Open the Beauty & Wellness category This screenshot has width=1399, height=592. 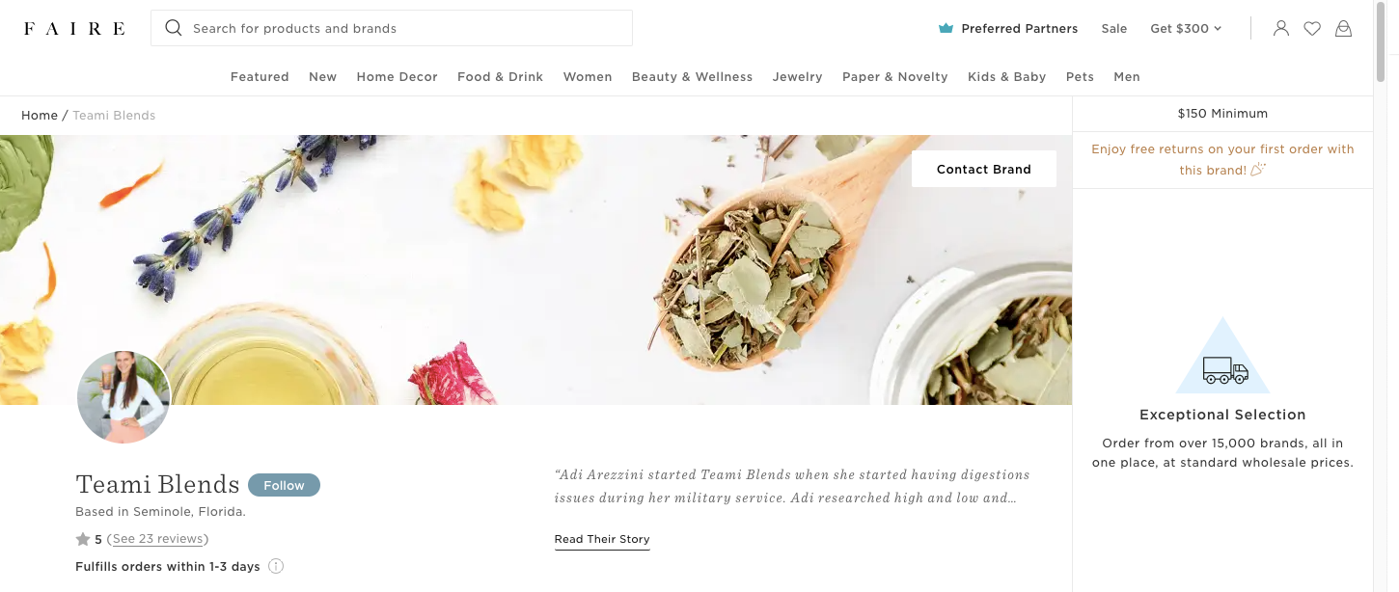point(692,77)
